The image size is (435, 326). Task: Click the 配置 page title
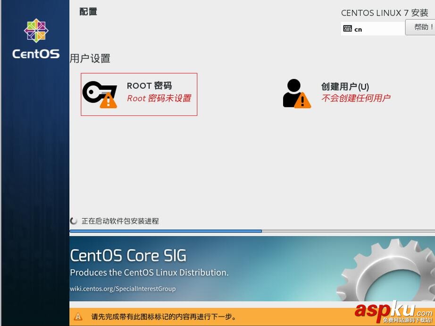(88, 12)
